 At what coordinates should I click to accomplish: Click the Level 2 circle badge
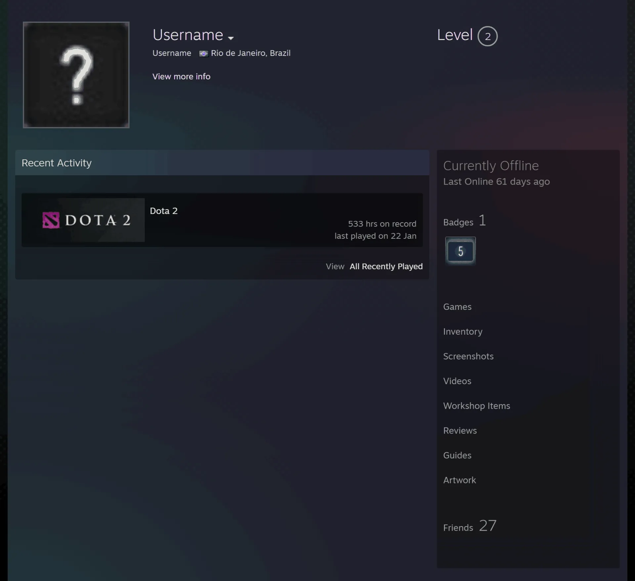[x=487, y=36]
